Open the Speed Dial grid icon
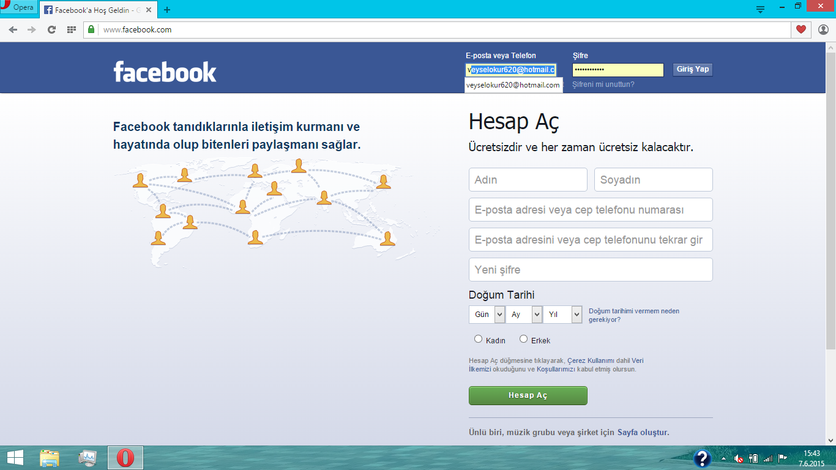 (x=71, y=29)
